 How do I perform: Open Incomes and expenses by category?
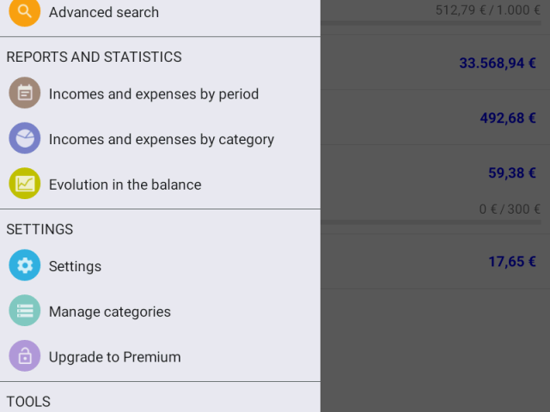(162, 139)
